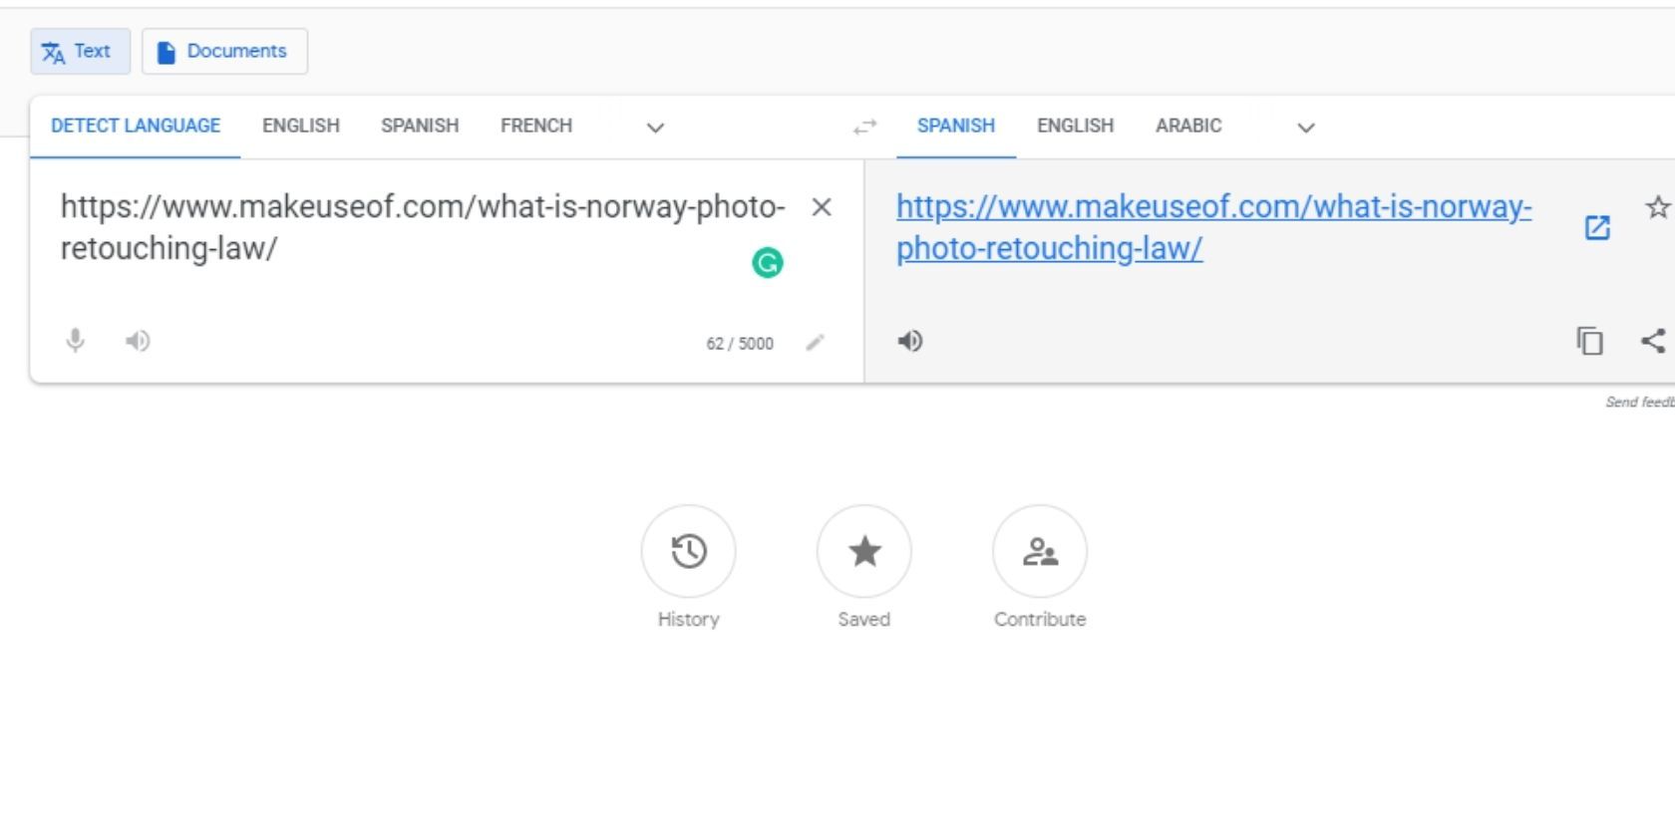The width and height of the screenshot is (1675, 837).
Task: Select Arabic as target language
Action: pyautogui.click(x=1188, y=126)
